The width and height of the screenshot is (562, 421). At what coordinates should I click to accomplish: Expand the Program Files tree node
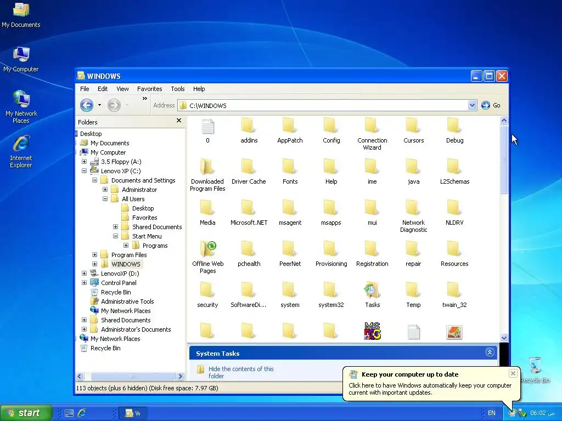point(94,254)
